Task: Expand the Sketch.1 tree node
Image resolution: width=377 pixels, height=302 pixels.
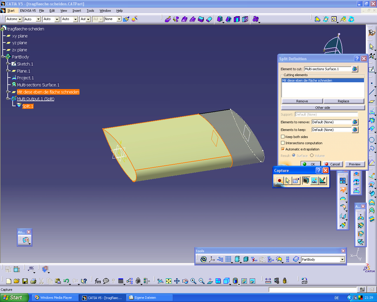Action: tap(8, 64)
